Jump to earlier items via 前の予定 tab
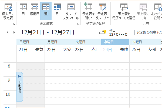Viewport: 162px width, 108px height. coord(20,87)
